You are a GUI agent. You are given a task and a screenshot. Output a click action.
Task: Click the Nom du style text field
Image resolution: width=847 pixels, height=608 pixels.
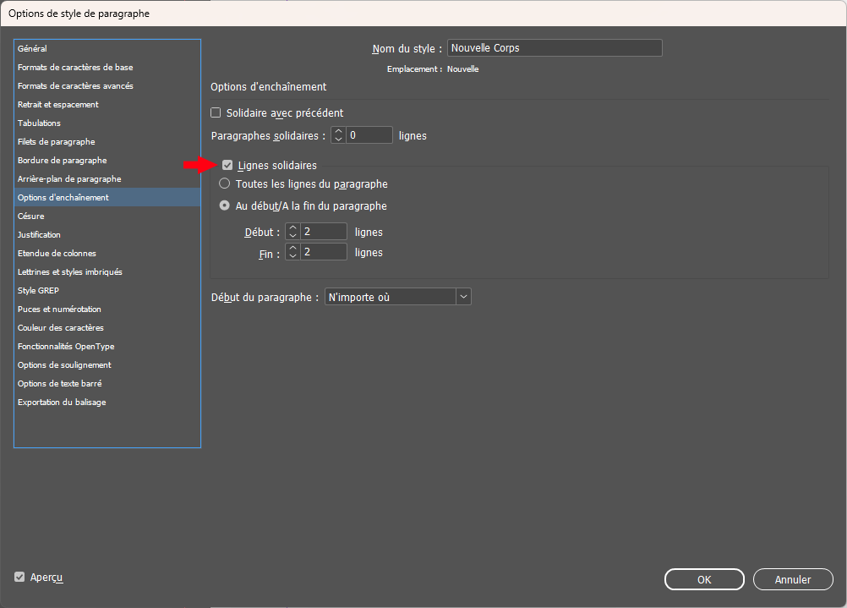click(554, 48)
